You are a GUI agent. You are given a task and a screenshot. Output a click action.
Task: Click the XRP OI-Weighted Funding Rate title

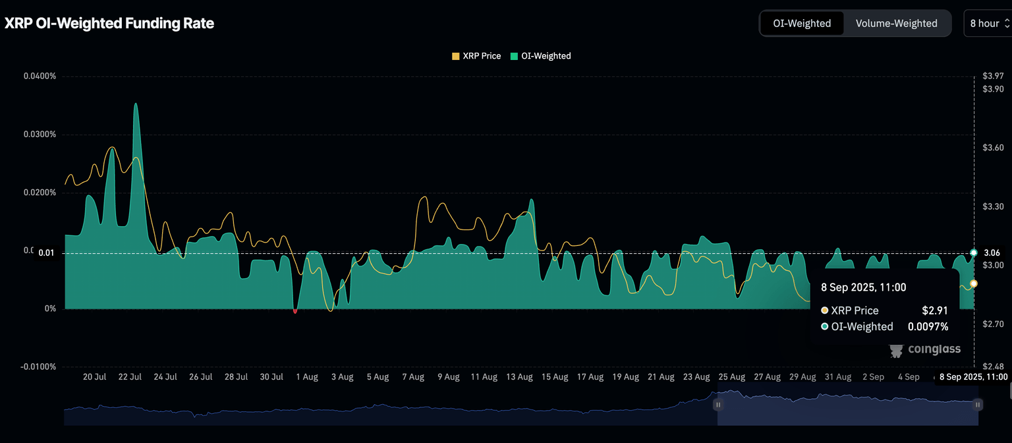(x=109, y=23)
